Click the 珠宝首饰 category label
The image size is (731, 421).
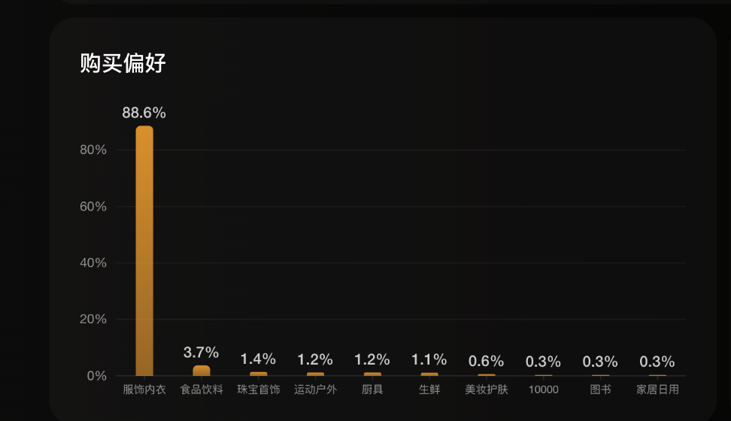click(259, 389)
